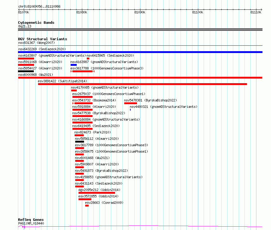271x230 pixels.
Task: Open nsv5918884 (Almarri2020) variant
Action: point(94,107)
